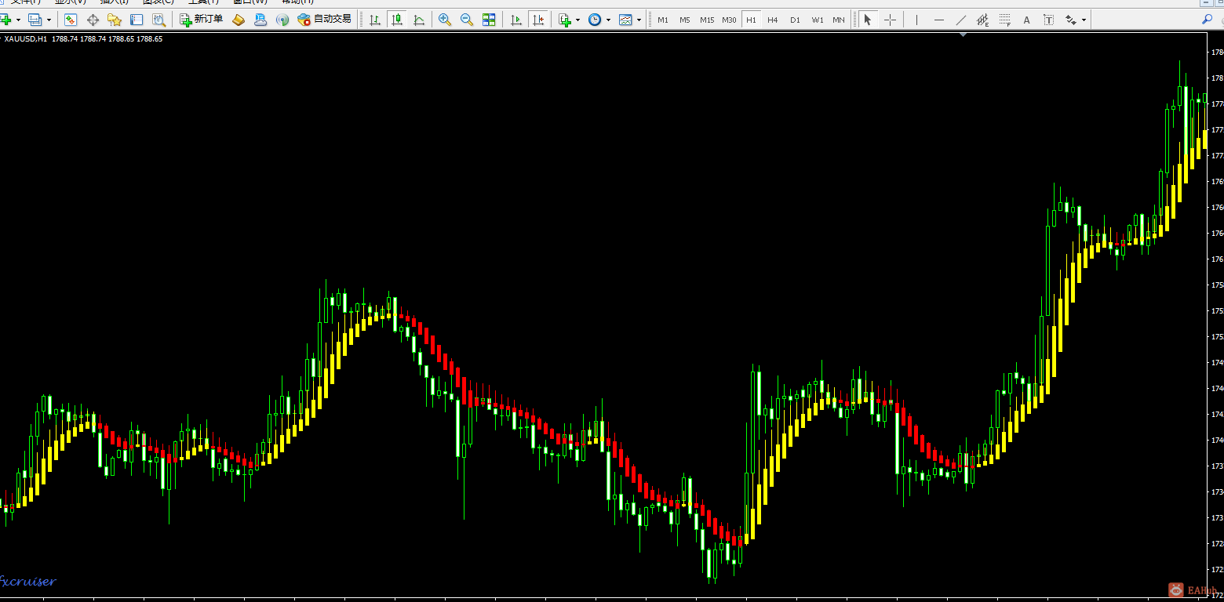This screenshot has height=602, width=1224.
Task: Click the chart shift triangle marker
Action: (x=963, y=34)
